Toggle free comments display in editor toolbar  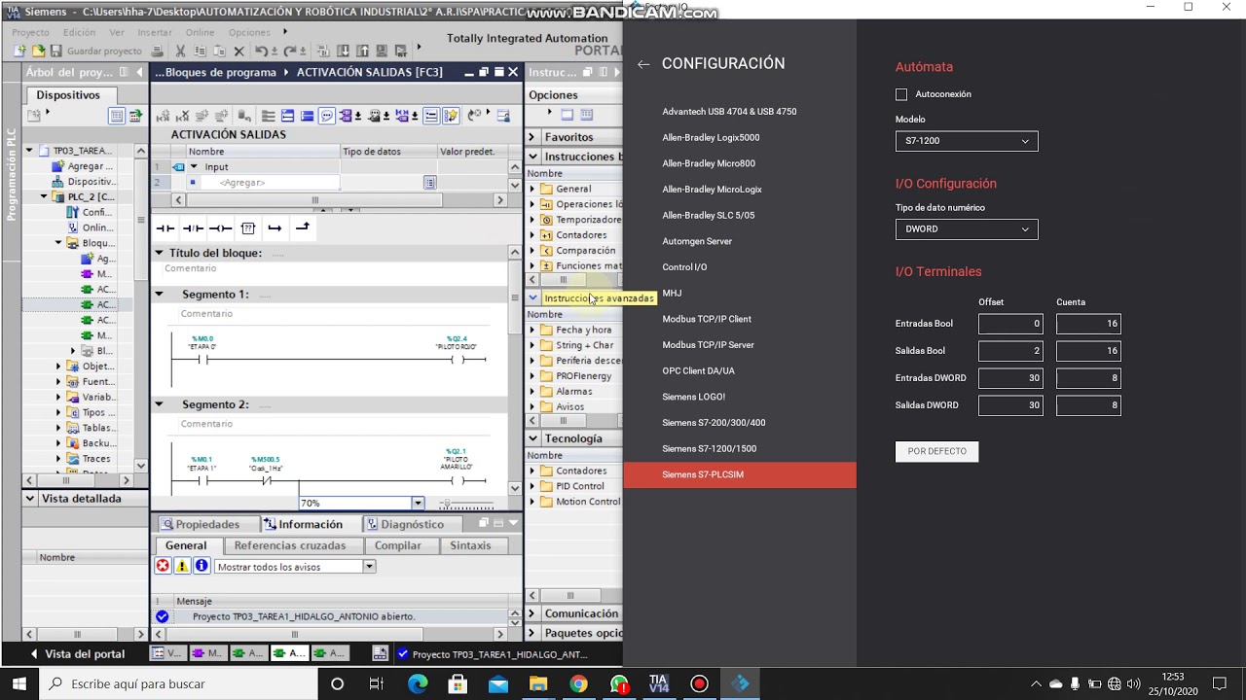coord(327,116)
